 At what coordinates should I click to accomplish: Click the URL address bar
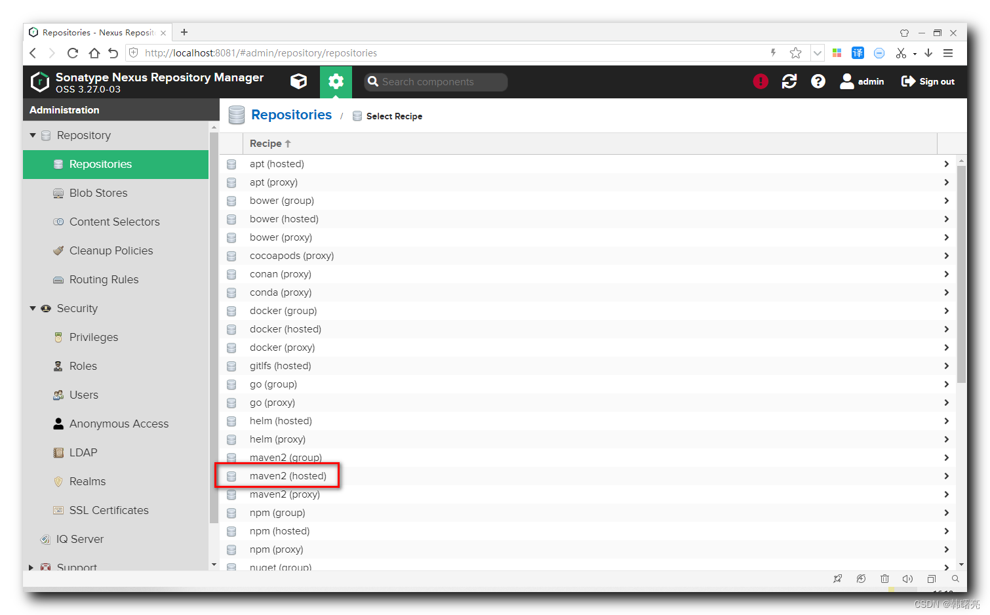(x=452, y=53)
